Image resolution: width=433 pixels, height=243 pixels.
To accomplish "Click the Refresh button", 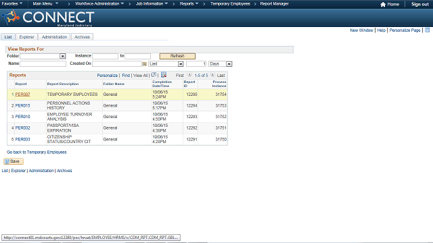I will [x=177, y=56].
